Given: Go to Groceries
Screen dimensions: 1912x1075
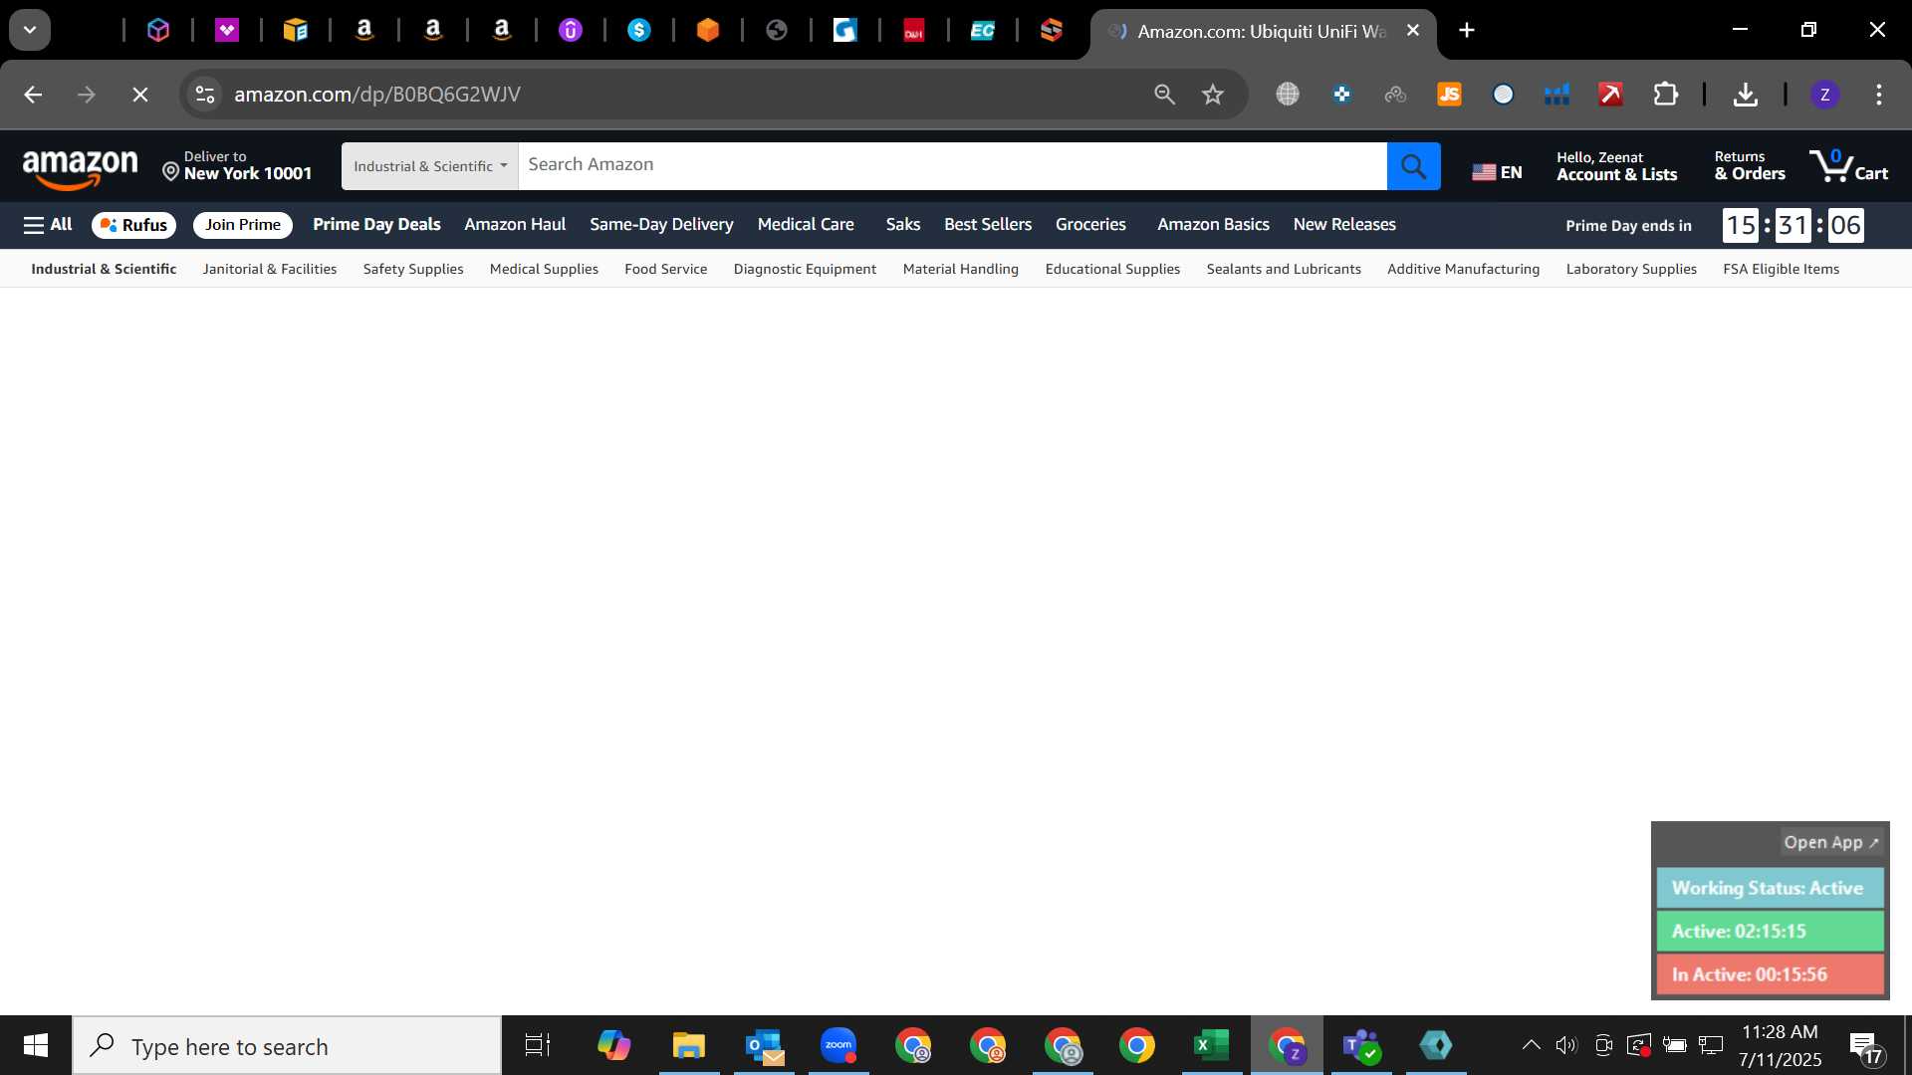Looking at the screenshot, I should (x=1090, y=225).
